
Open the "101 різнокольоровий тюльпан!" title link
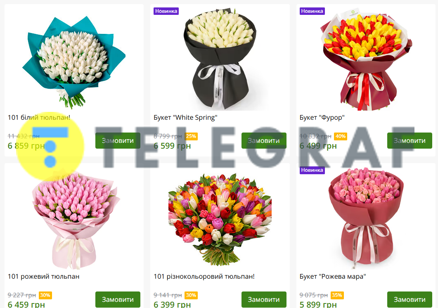(204, 277)
